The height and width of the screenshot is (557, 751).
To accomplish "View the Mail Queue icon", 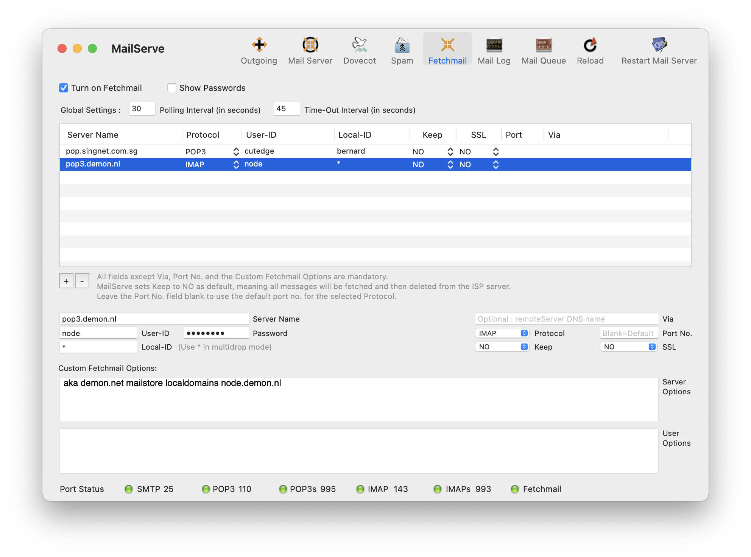I will click(x=544, y=45).
